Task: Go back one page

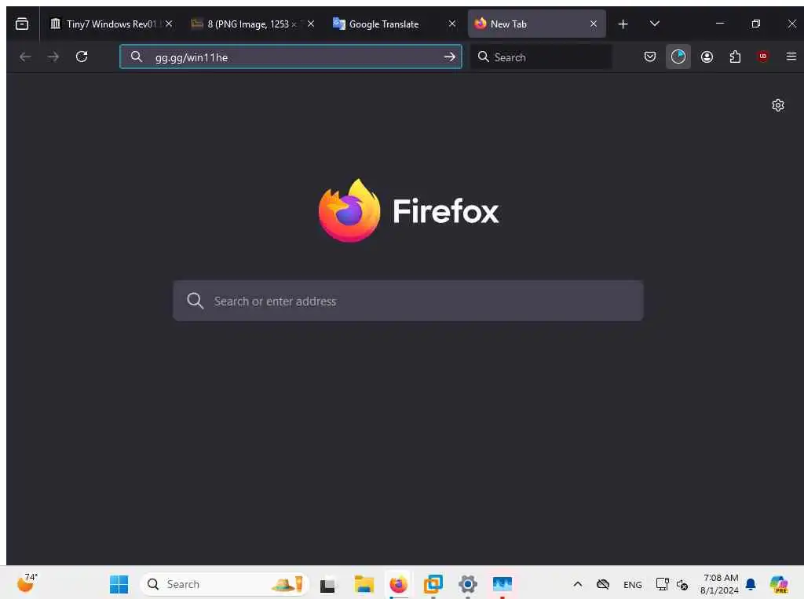Action: (25, 57)
